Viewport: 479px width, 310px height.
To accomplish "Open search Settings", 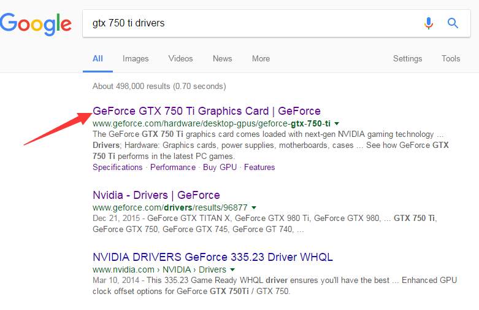I will pos(407,58).
